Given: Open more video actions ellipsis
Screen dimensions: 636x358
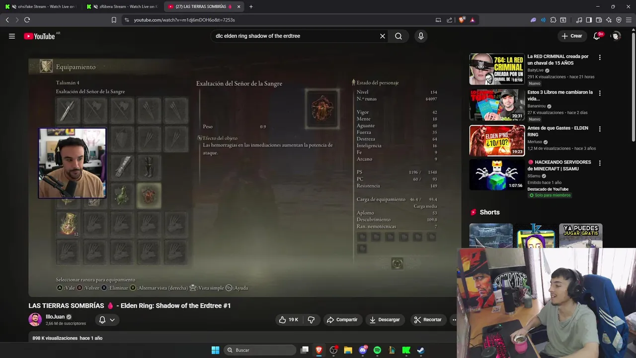Looking at the screenshot, I should 454,320.
